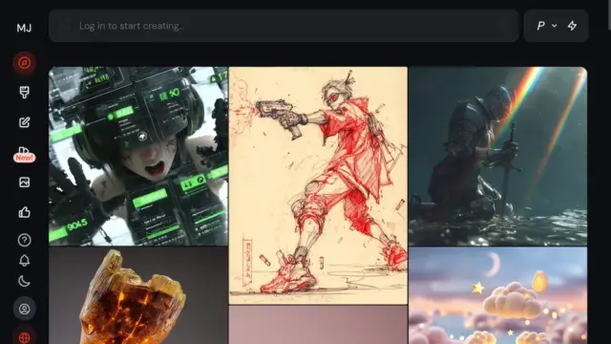Screen dimensions: 611x344
Task: Open the amber crystal image
Action: [138, 295]
